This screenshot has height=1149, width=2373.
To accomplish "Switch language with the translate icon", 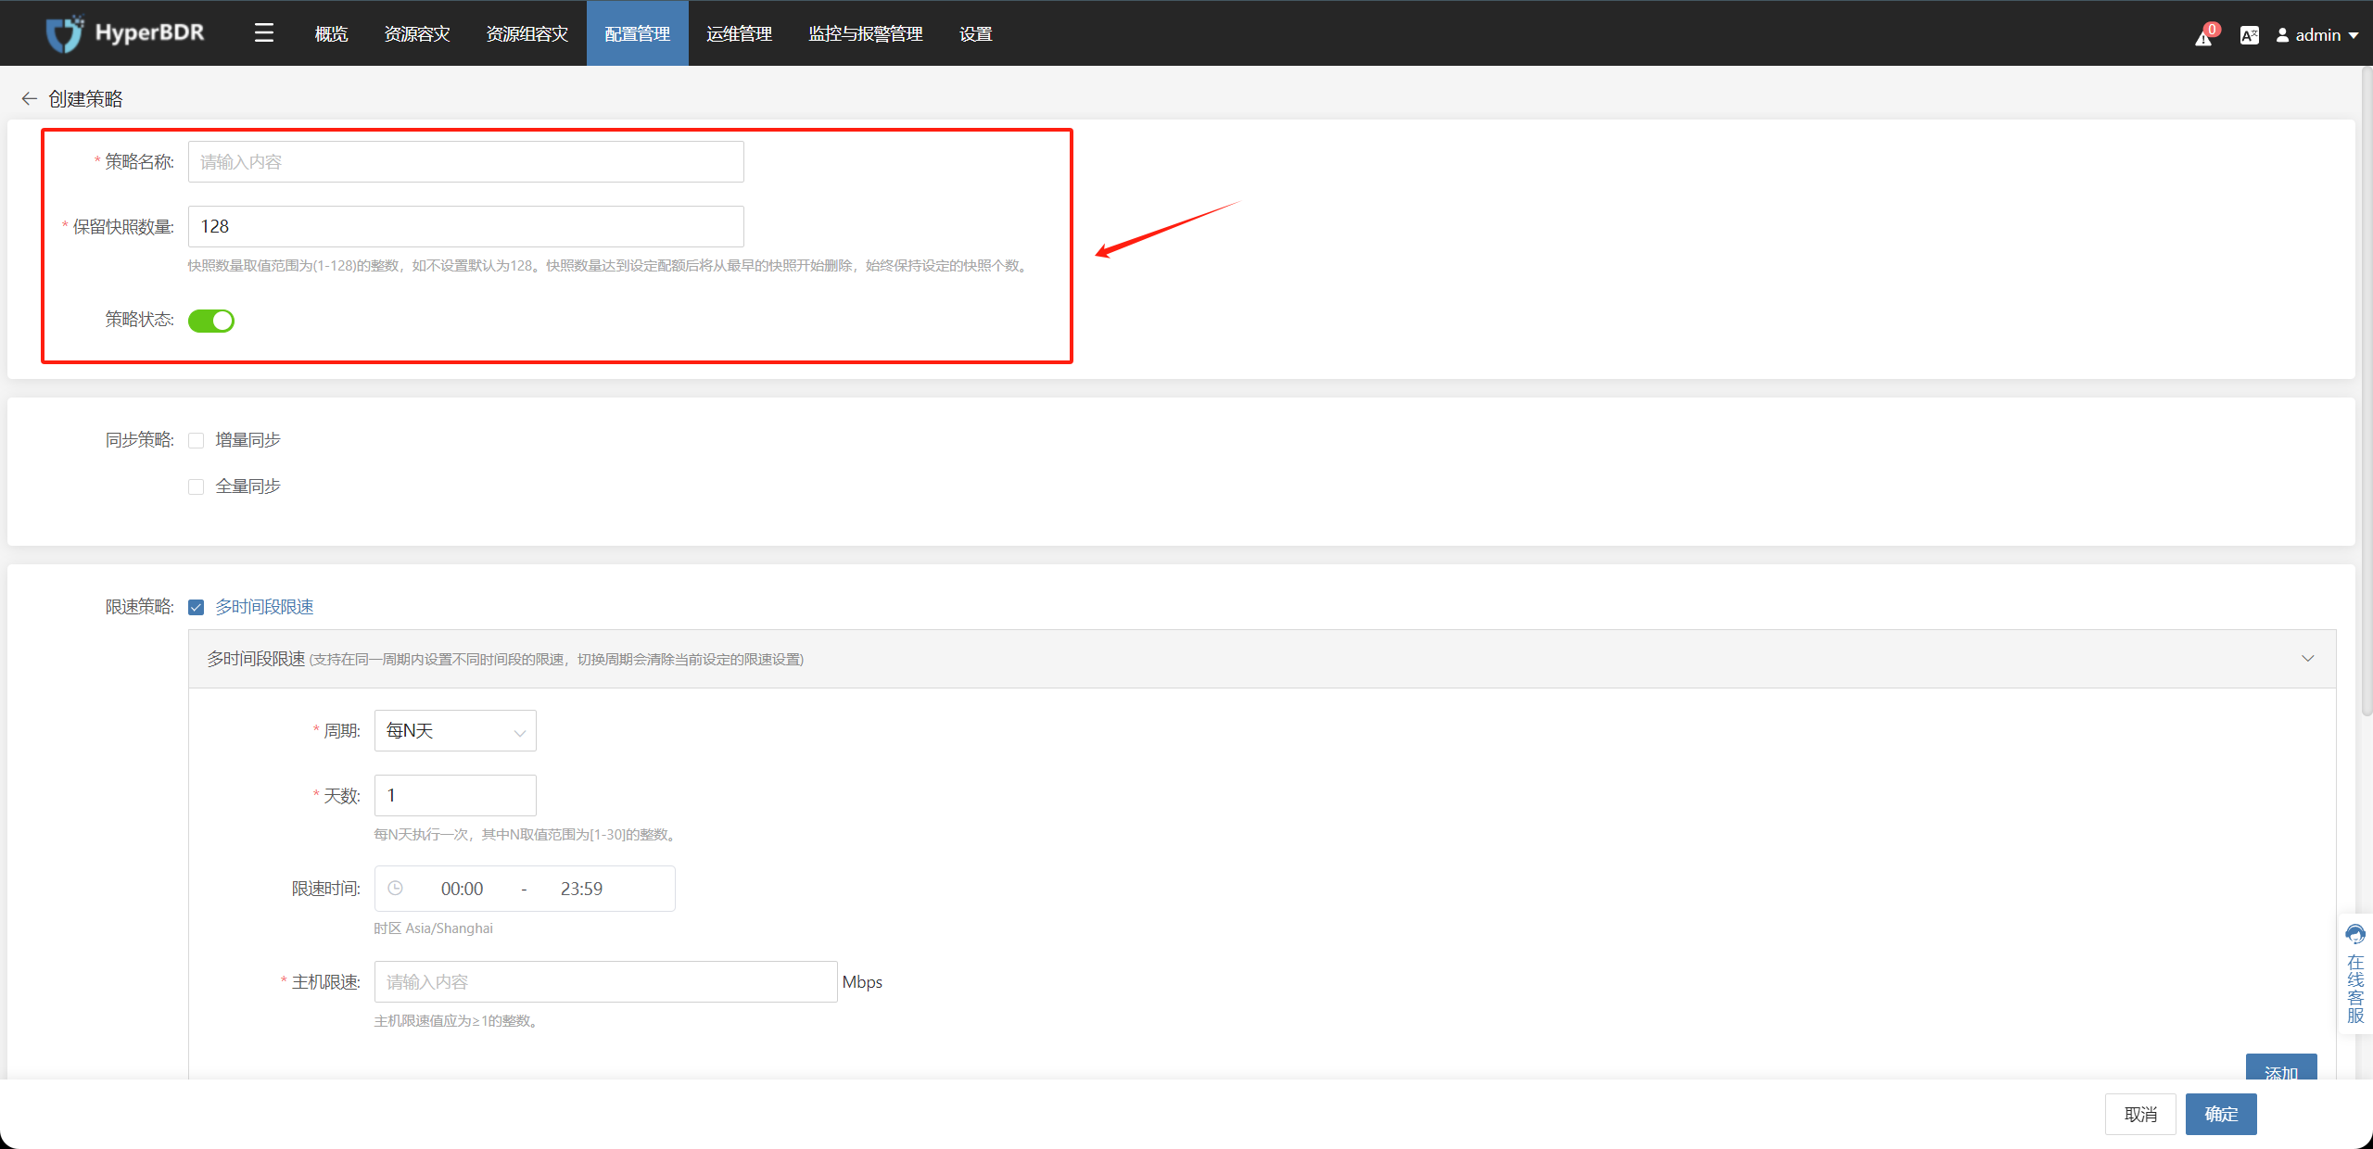I will (2249, 35).
